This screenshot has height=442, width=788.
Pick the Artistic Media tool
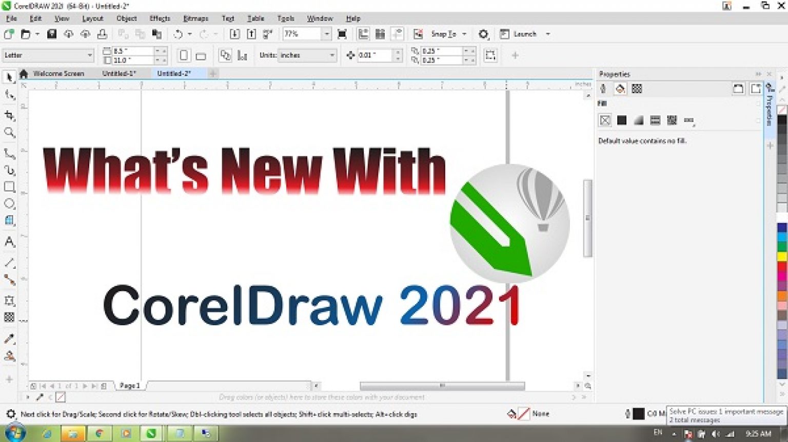9,170
